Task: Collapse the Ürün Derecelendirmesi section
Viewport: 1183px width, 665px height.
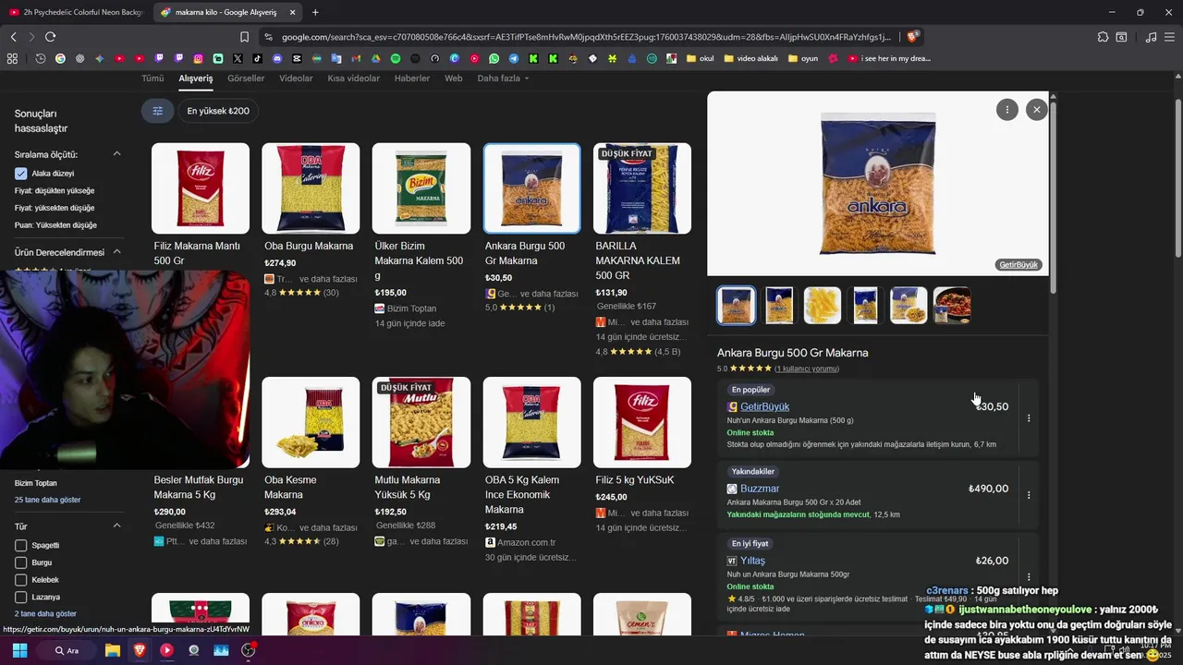Action: tap(116, 252)
